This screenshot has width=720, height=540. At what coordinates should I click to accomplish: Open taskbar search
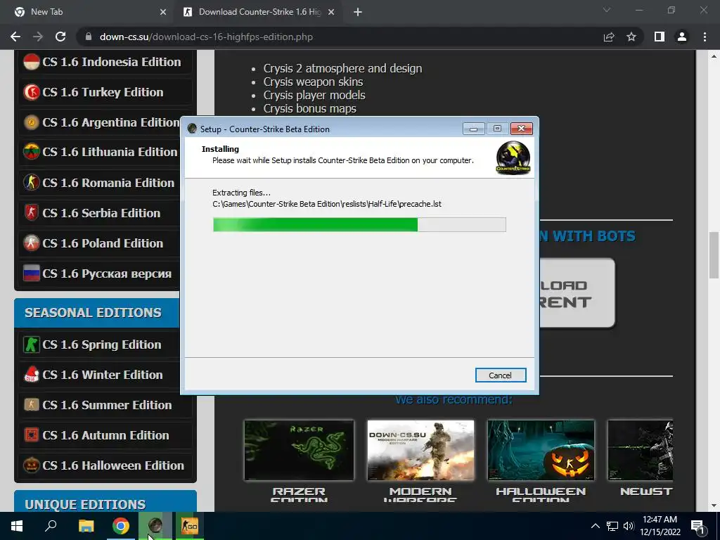coord(51,526)
